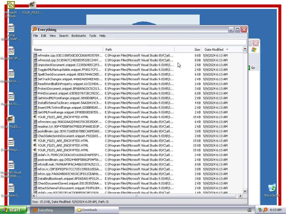Select the Supermium desktop shortcut
286x214 pixels.
click(x=11, y=191)
